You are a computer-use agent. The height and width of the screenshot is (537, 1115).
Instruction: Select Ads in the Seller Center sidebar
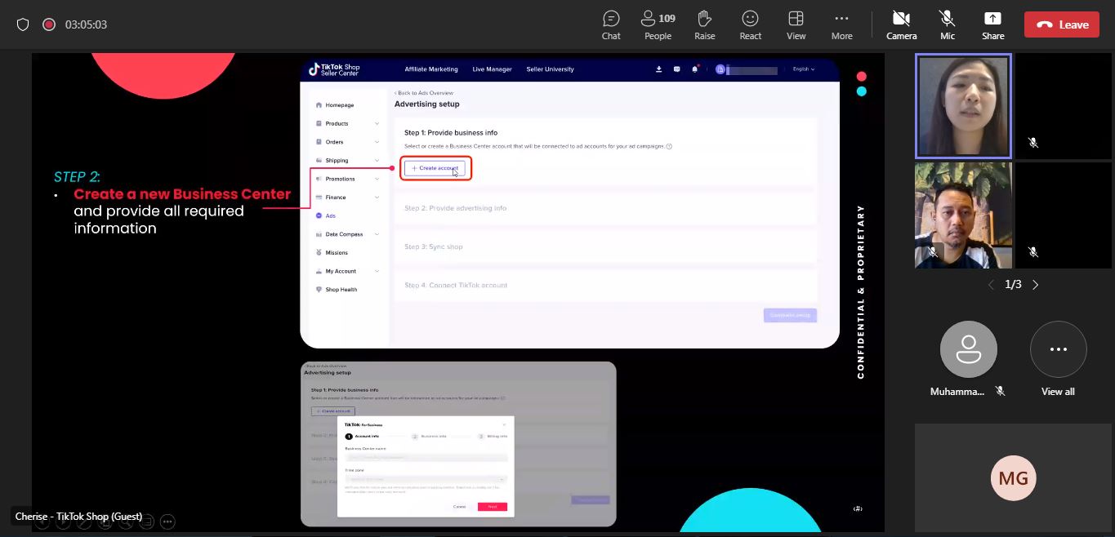click(326, 216)
